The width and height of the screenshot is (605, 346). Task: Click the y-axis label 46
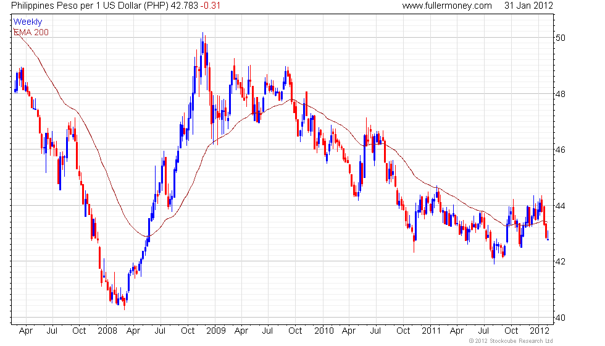561,150
